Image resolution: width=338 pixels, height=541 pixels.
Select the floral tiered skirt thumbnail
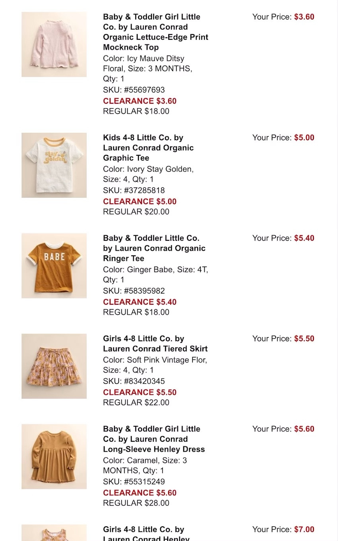54,366
